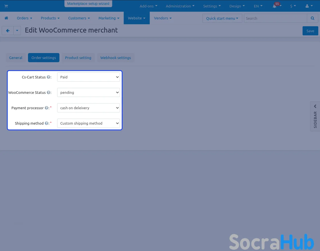Click the shopping cart icon in top bar
The width and height of the screenshot is (320, 251).
pos(6,6)
